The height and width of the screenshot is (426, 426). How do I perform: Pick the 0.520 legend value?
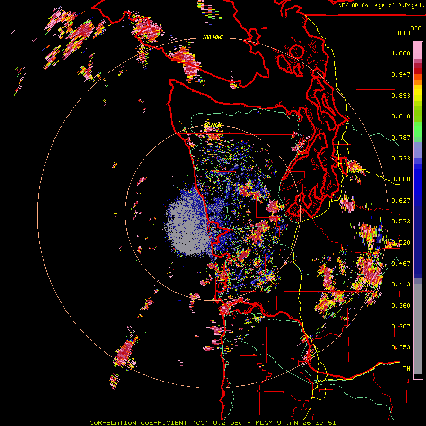tap(401, 243)
